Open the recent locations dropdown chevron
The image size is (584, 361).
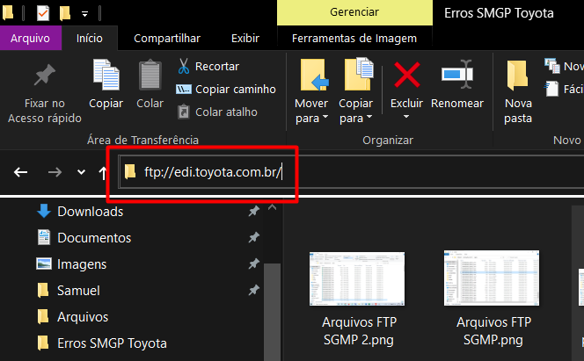81,172
